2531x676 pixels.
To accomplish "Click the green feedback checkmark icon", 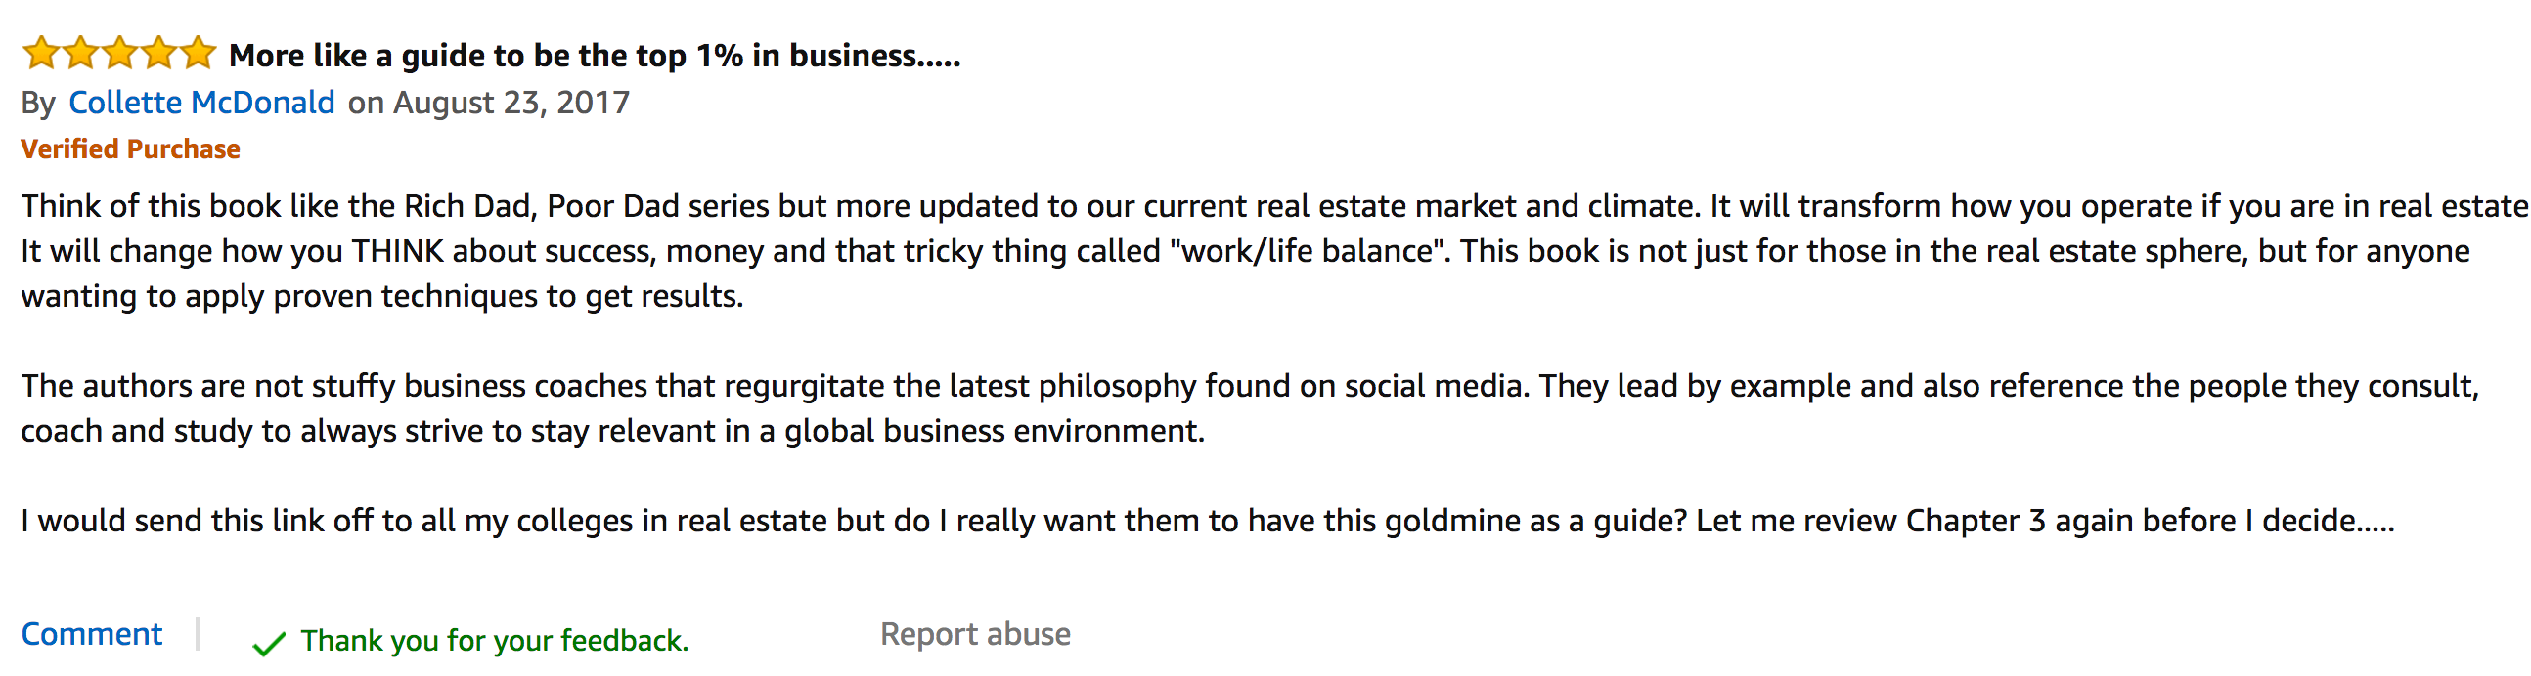I will click(x=268, y=644).
